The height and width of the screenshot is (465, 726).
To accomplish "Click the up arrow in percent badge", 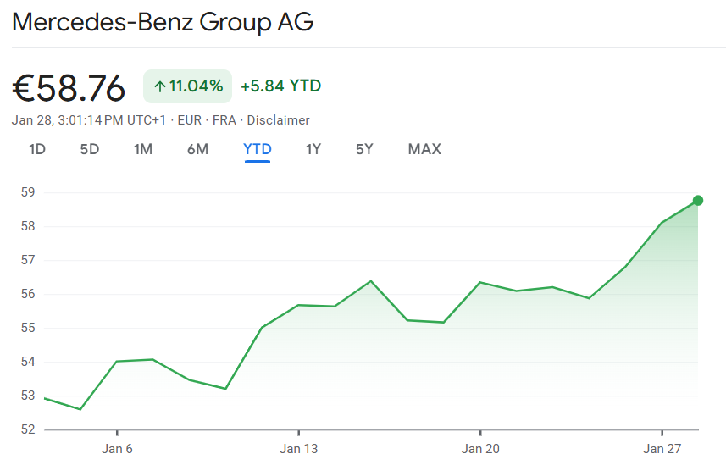I will pyautogui.click(x=160, y=86).
